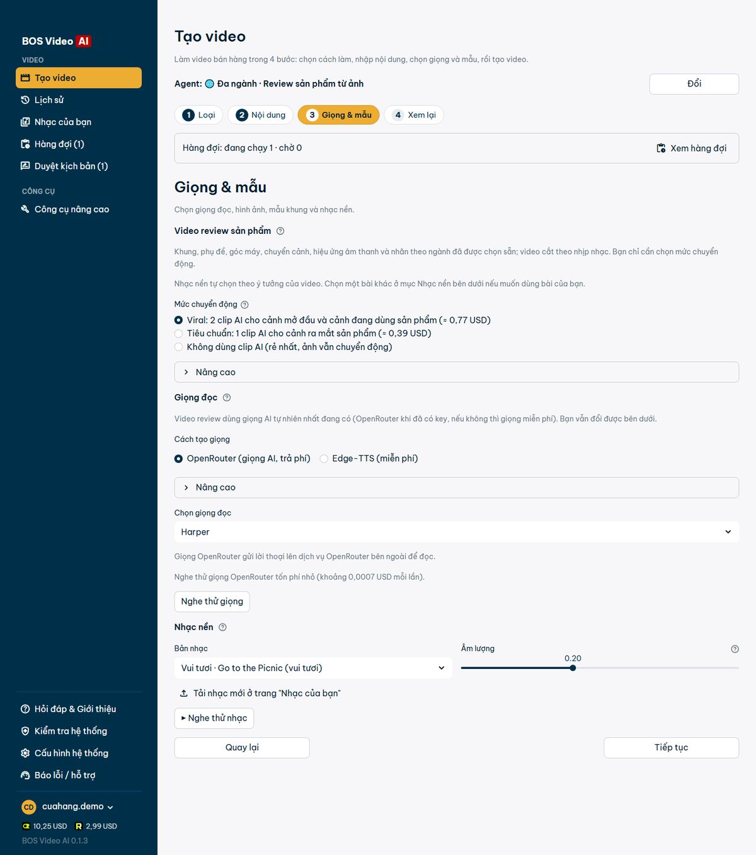Viewport: 756px width, 855px height.
Task: Click the queue clipboard icon beside Hàng đợi (1)
Action: pyautogui.click(x=25, y=144)
